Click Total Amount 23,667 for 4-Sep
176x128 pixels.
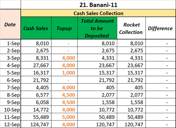click(x=97, y=65)
